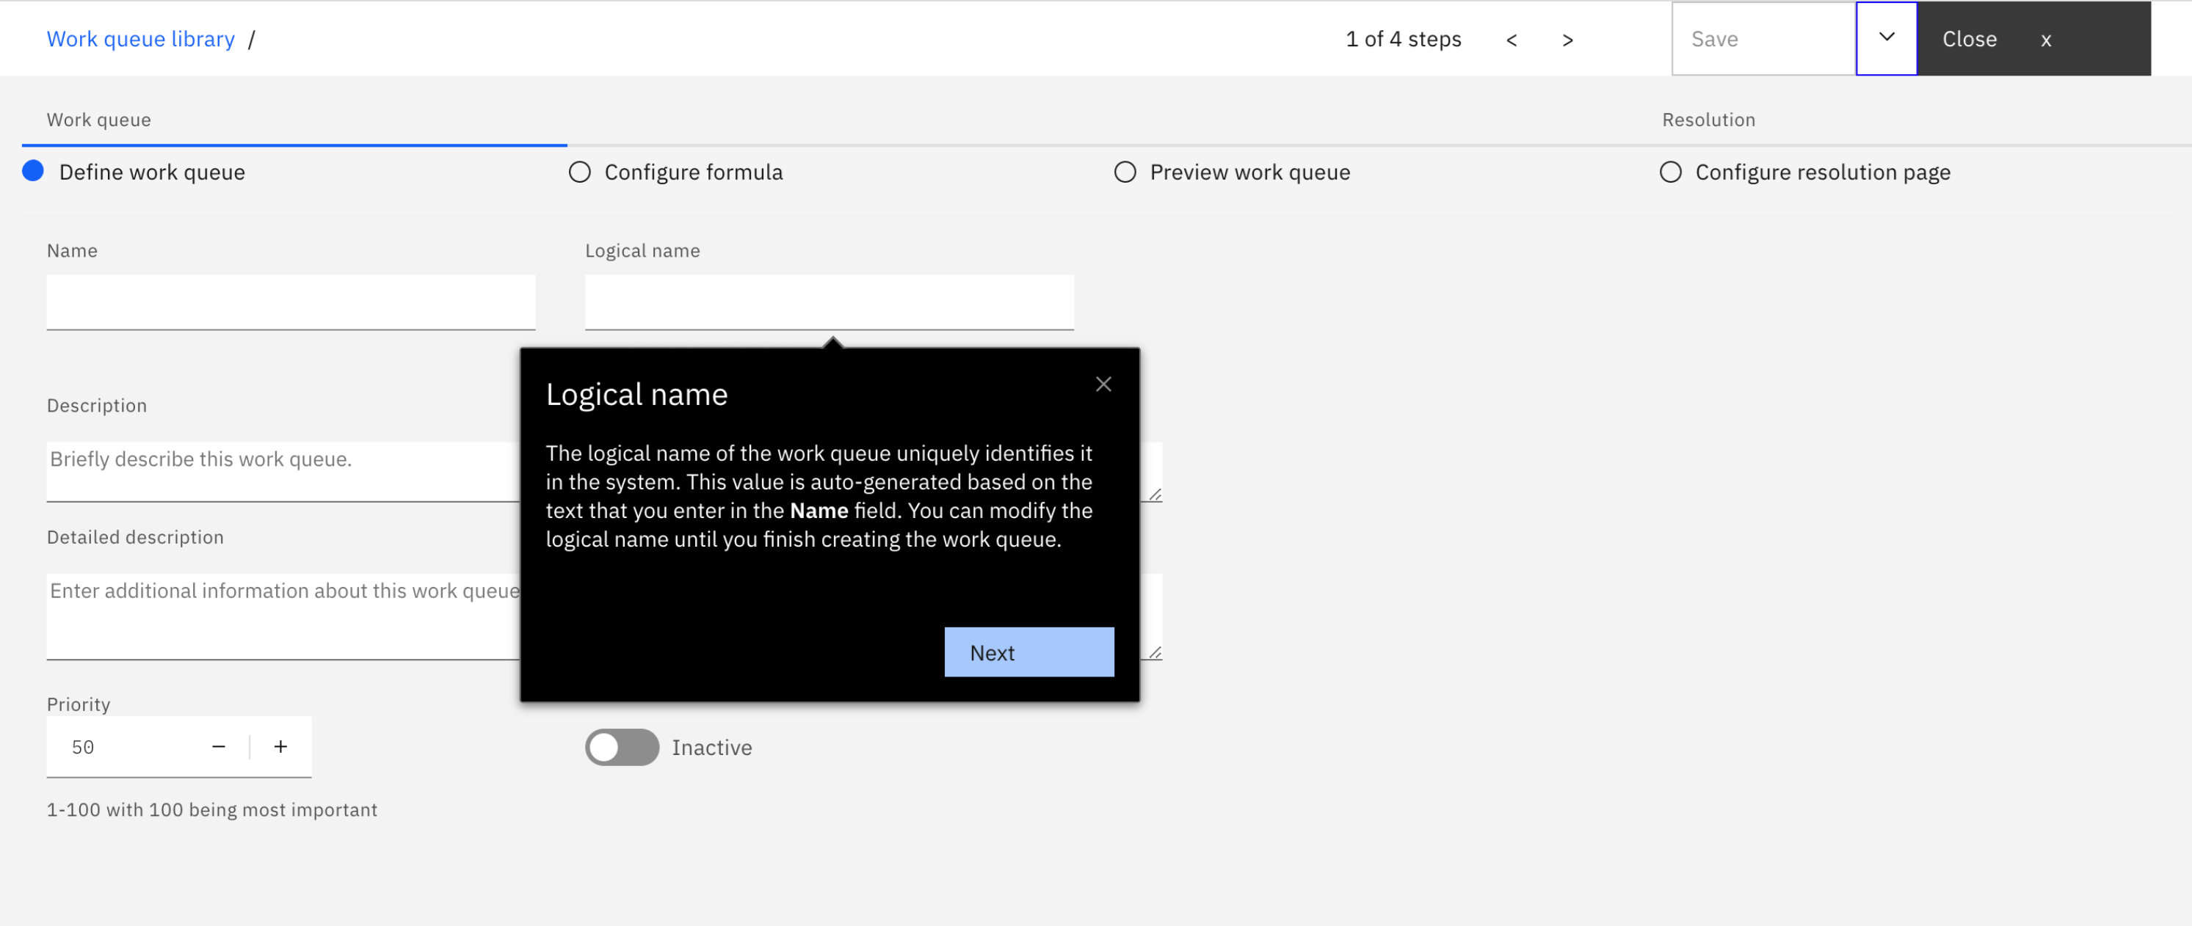Screen dimensions: 2192x926
Task: Open the Work queue tab section
Action: [x=98, y=120]
